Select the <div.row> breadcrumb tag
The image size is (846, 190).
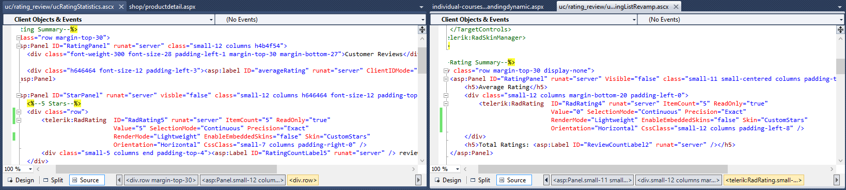coord(303,180)
